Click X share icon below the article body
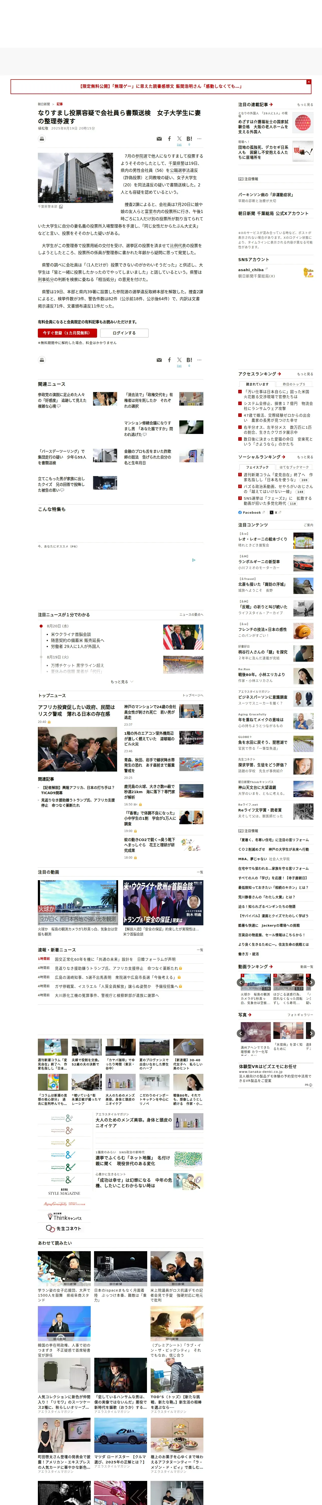The image size is (322, 1505). (179, 360)
